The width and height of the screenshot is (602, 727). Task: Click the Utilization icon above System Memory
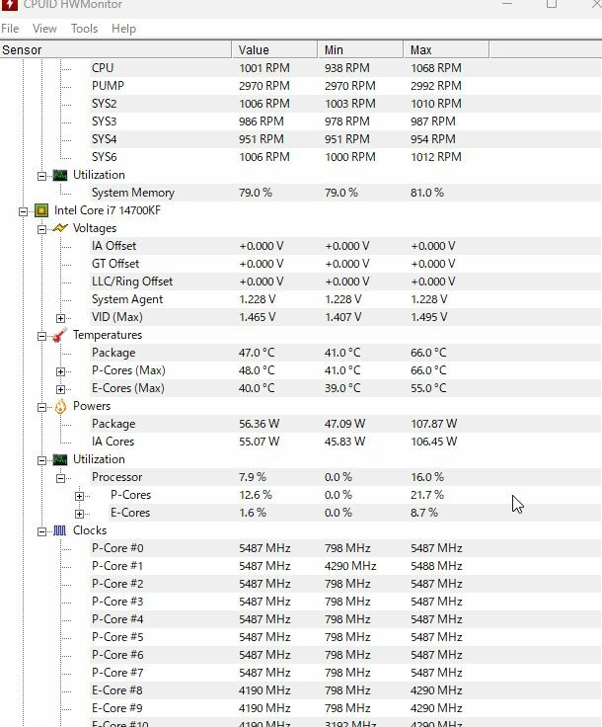60,175
